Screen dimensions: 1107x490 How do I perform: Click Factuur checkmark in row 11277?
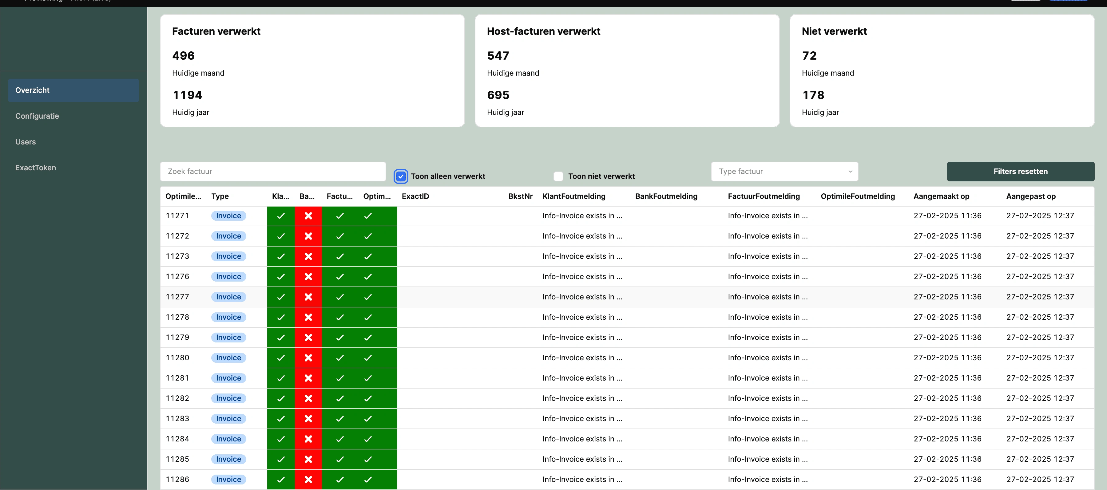pos(339,297)
